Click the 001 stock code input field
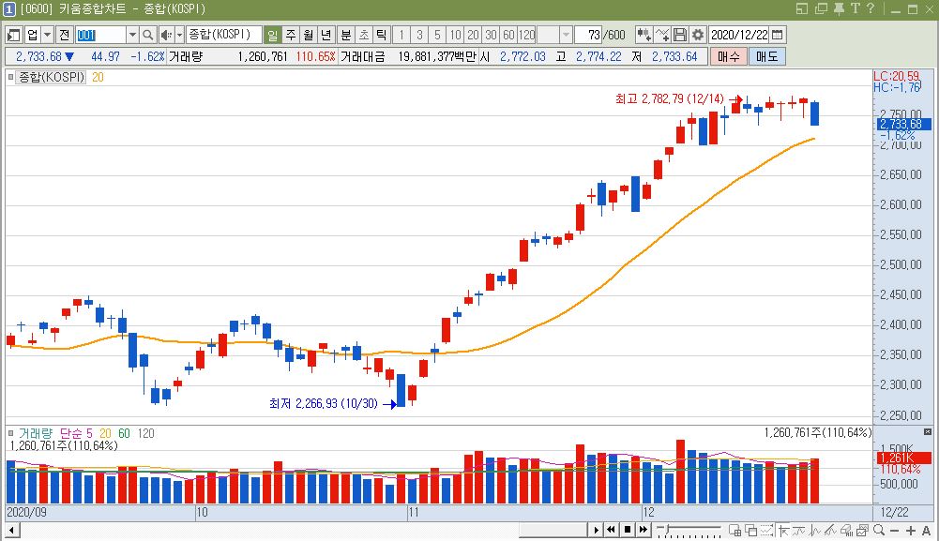This screenshot has height=541, width=939. point(100,35)
